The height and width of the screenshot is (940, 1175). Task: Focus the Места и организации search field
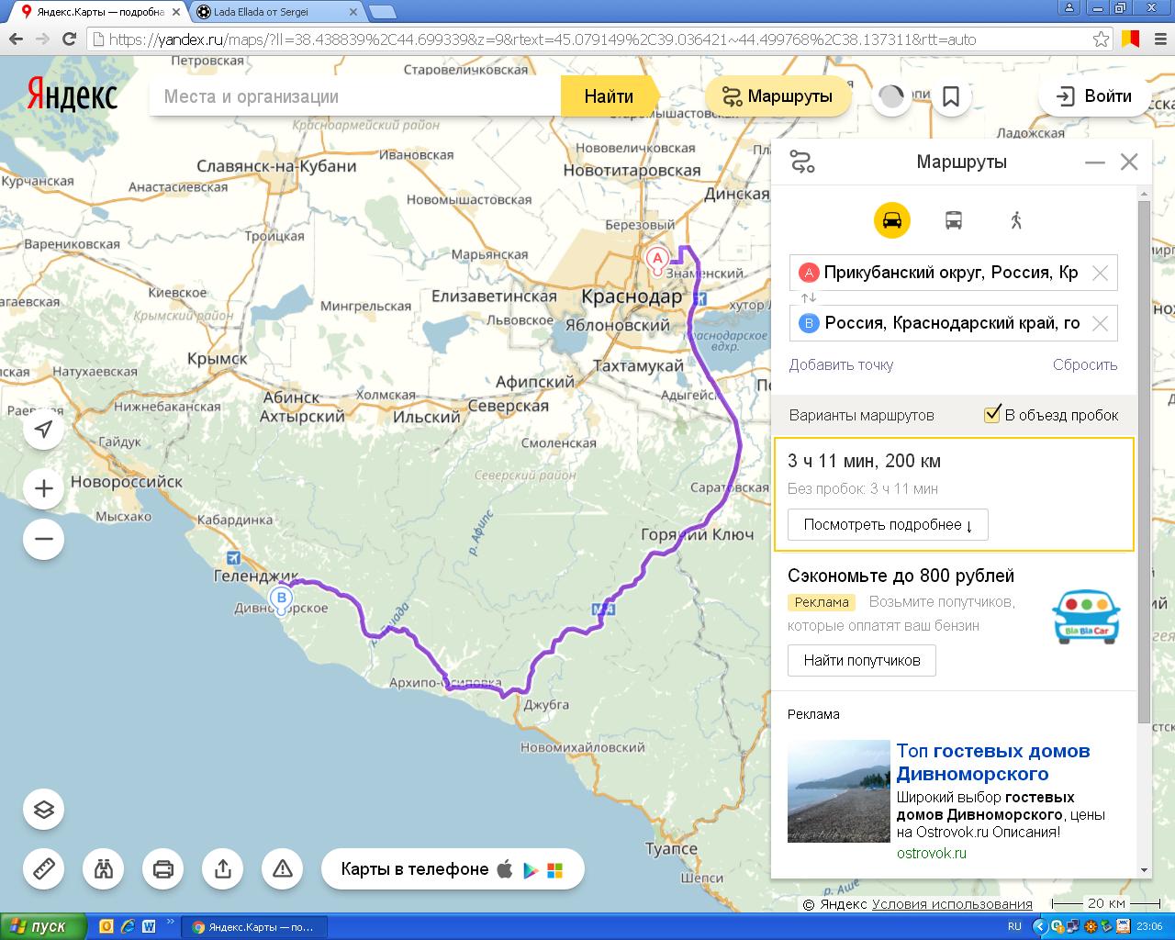[355, 96]
